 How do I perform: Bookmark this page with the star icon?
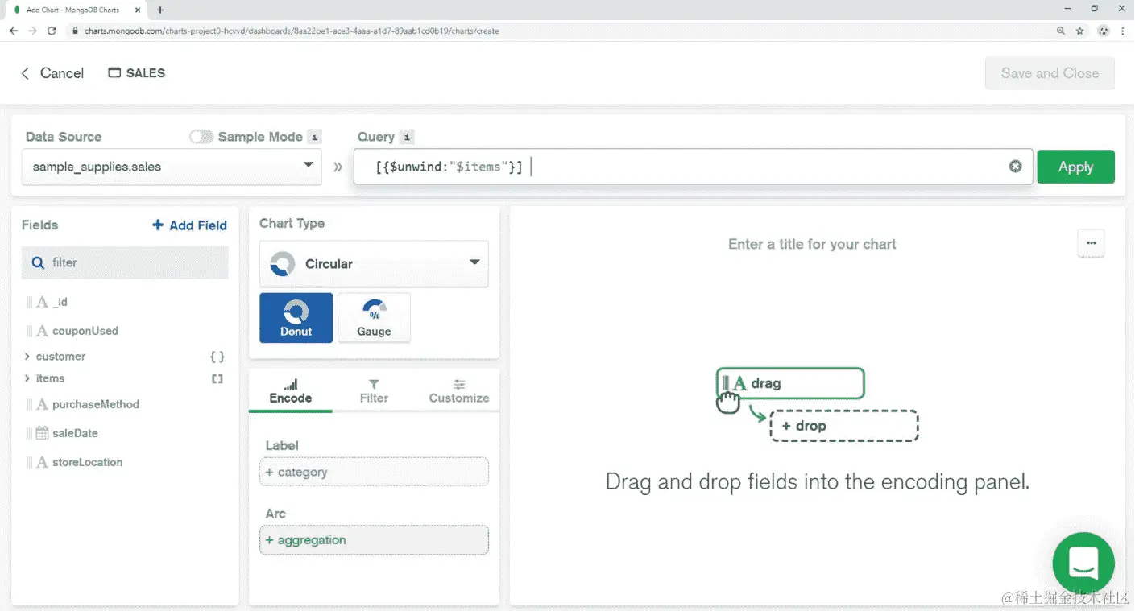coord(1081,31)
